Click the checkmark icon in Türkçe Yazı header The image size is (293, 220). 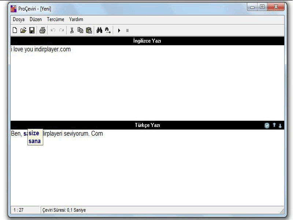[x=267, y=126]
